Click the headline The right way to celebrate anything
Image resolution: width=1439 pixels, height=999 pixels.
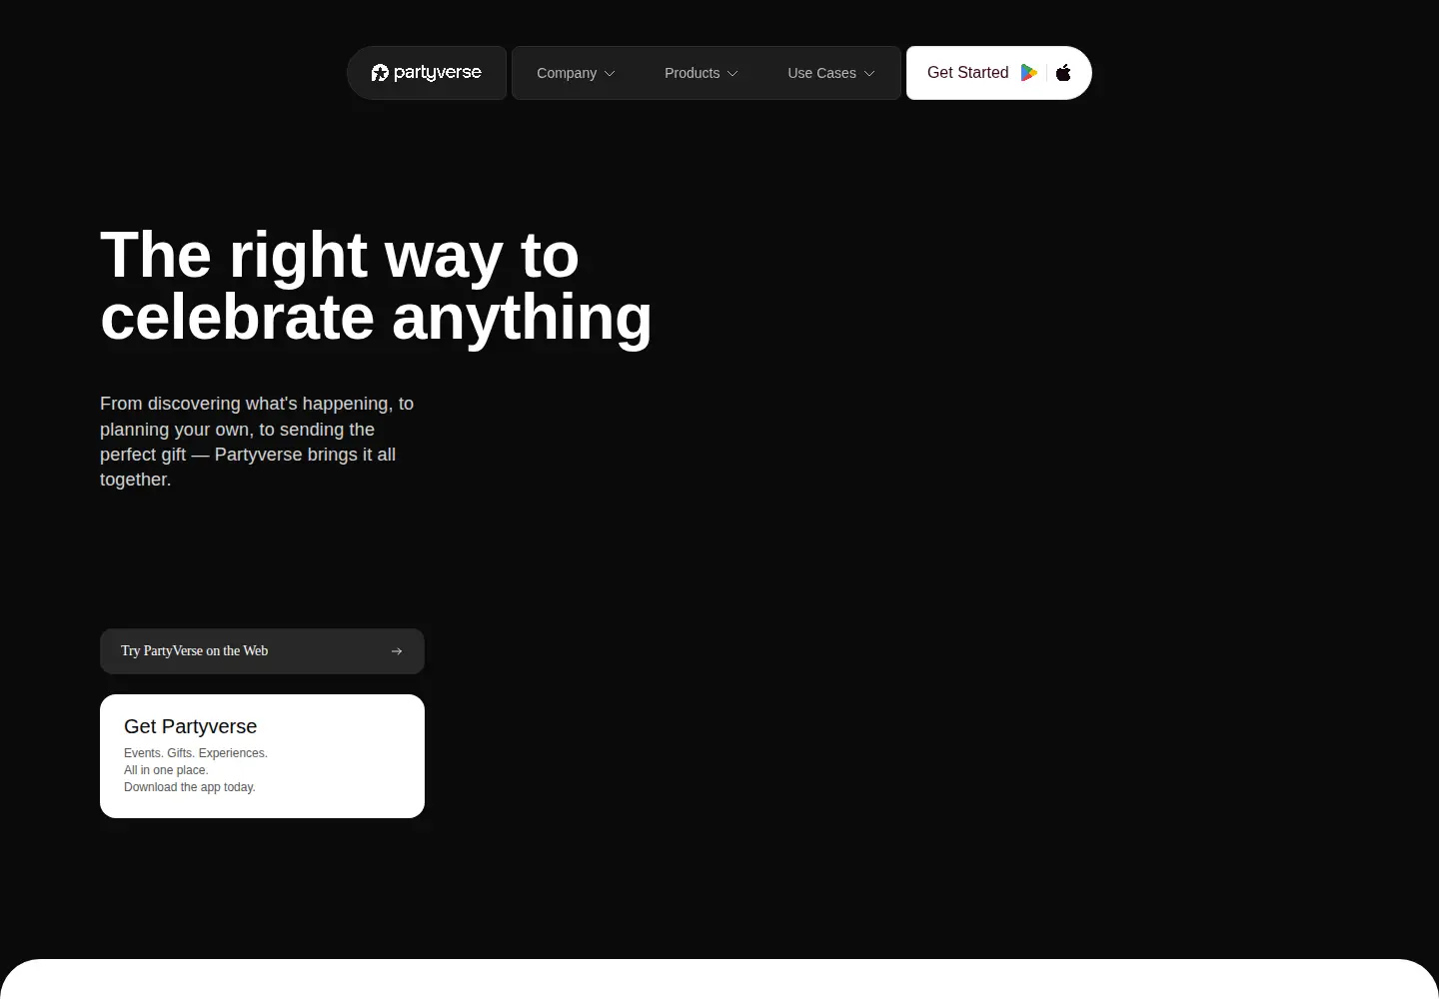click(x=376, y=286)
